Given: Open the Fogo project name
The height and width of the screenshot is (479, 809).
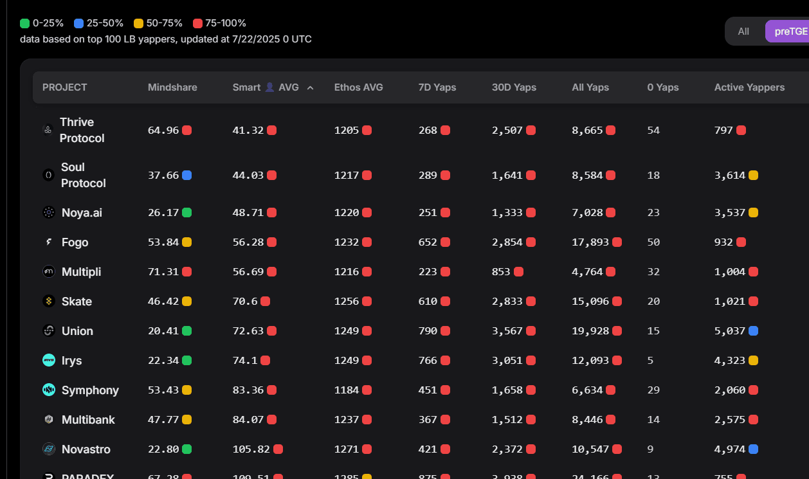Looking at the screenshot, I should (75, 242).
